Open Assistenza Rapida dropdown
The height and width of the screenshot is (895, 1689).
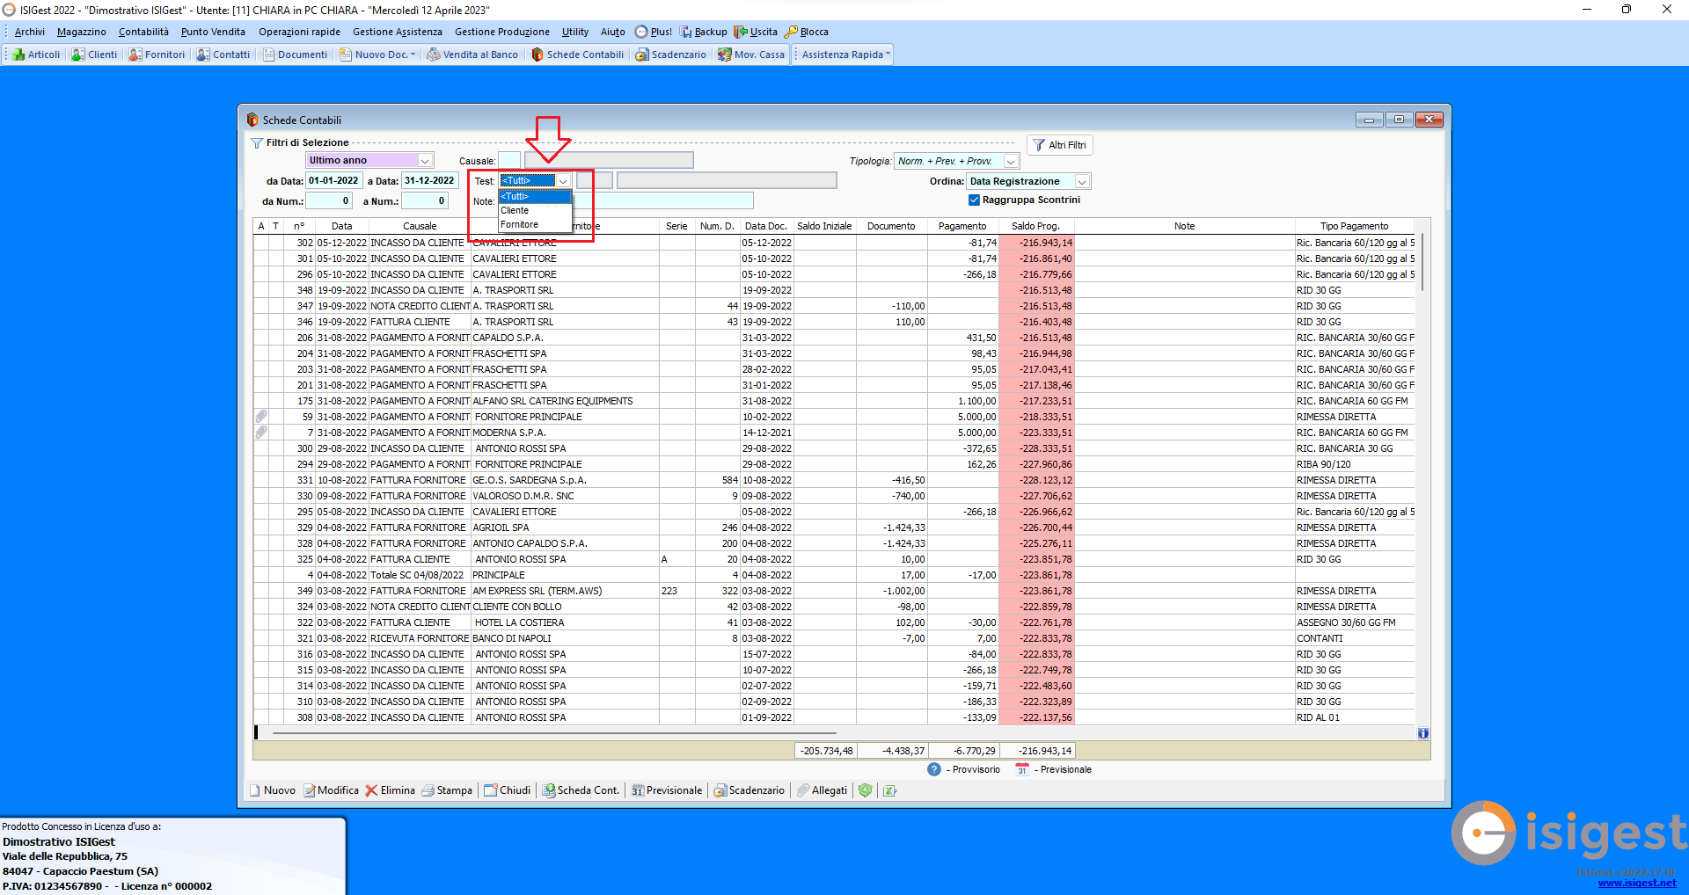coord(845,55)
